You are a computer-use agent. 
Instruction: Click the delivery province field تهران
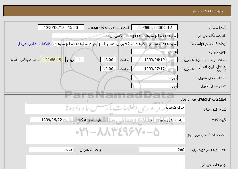click(154, 78)
